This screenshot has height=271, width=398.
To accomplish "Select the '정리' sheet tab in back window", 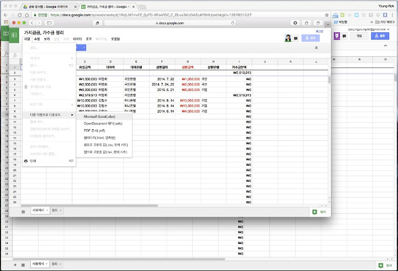I will [x=55, y=264].
